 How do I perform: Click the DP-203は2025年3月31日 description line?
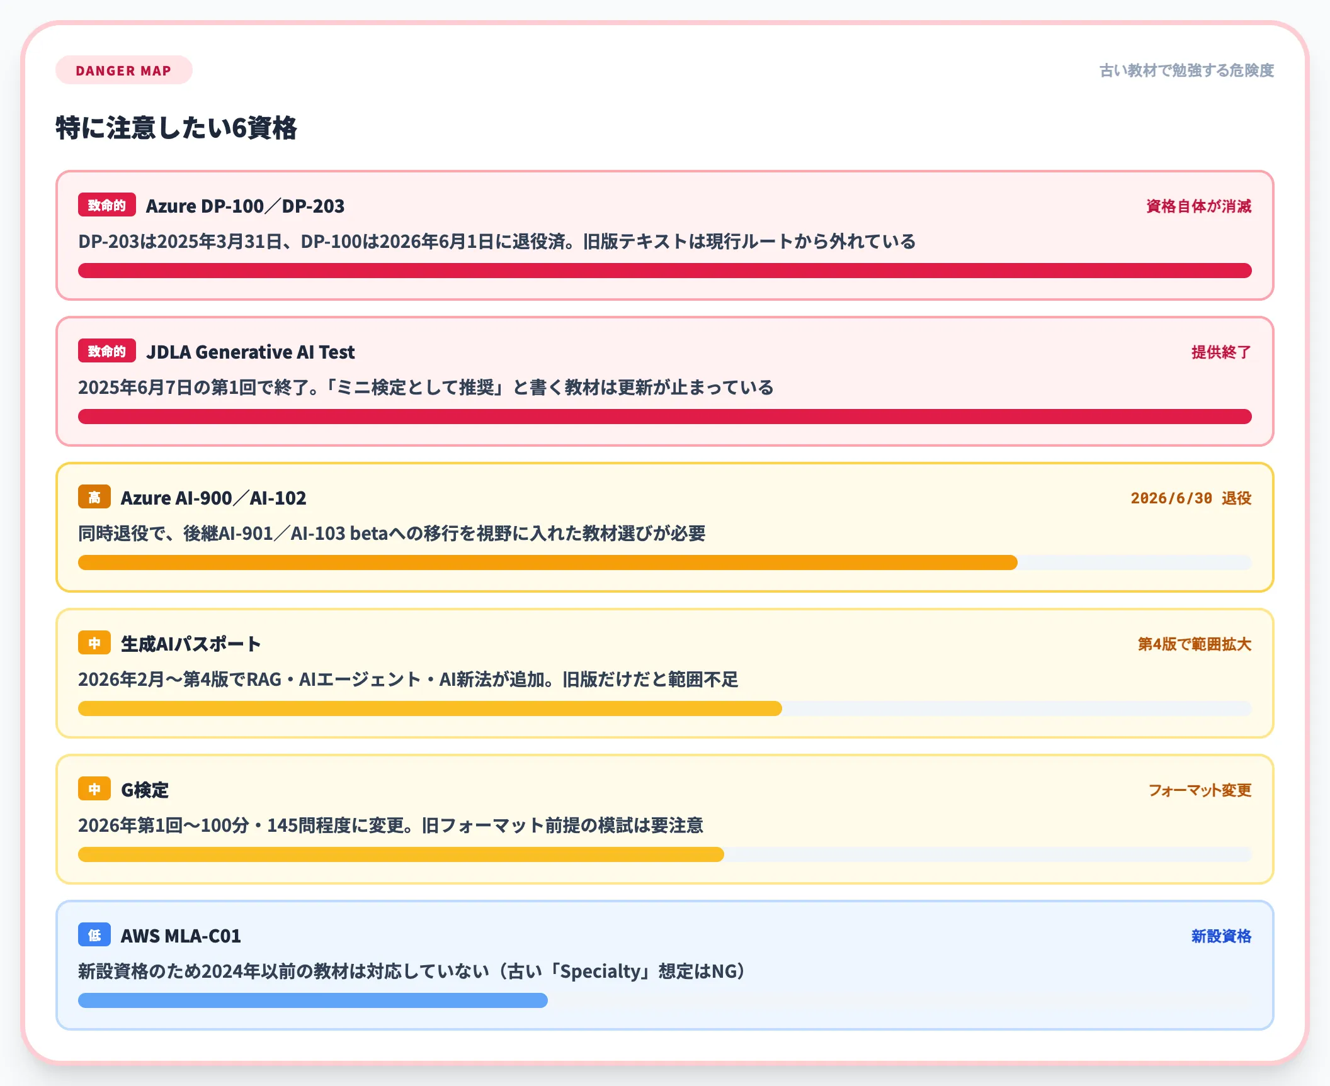click(x=497, y=241)
